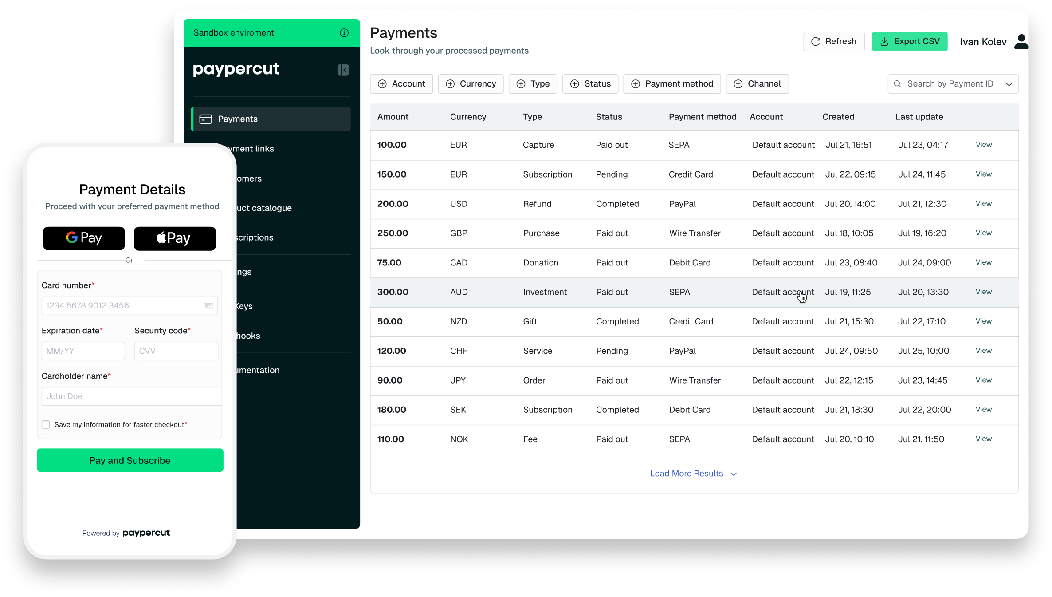This screenshot has width=1052, height=597.
Task: Pay with Google Pay button
Action: pos(84,238)
